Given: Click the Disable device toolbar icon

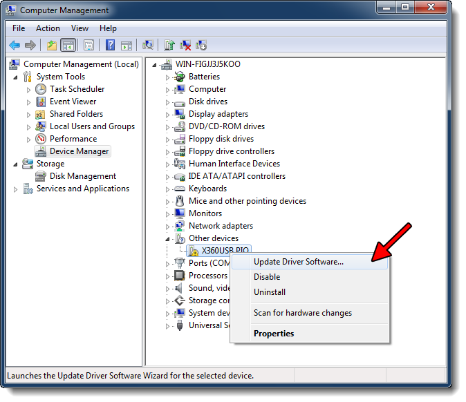Looking at the screenshot, I should point(201,46).
